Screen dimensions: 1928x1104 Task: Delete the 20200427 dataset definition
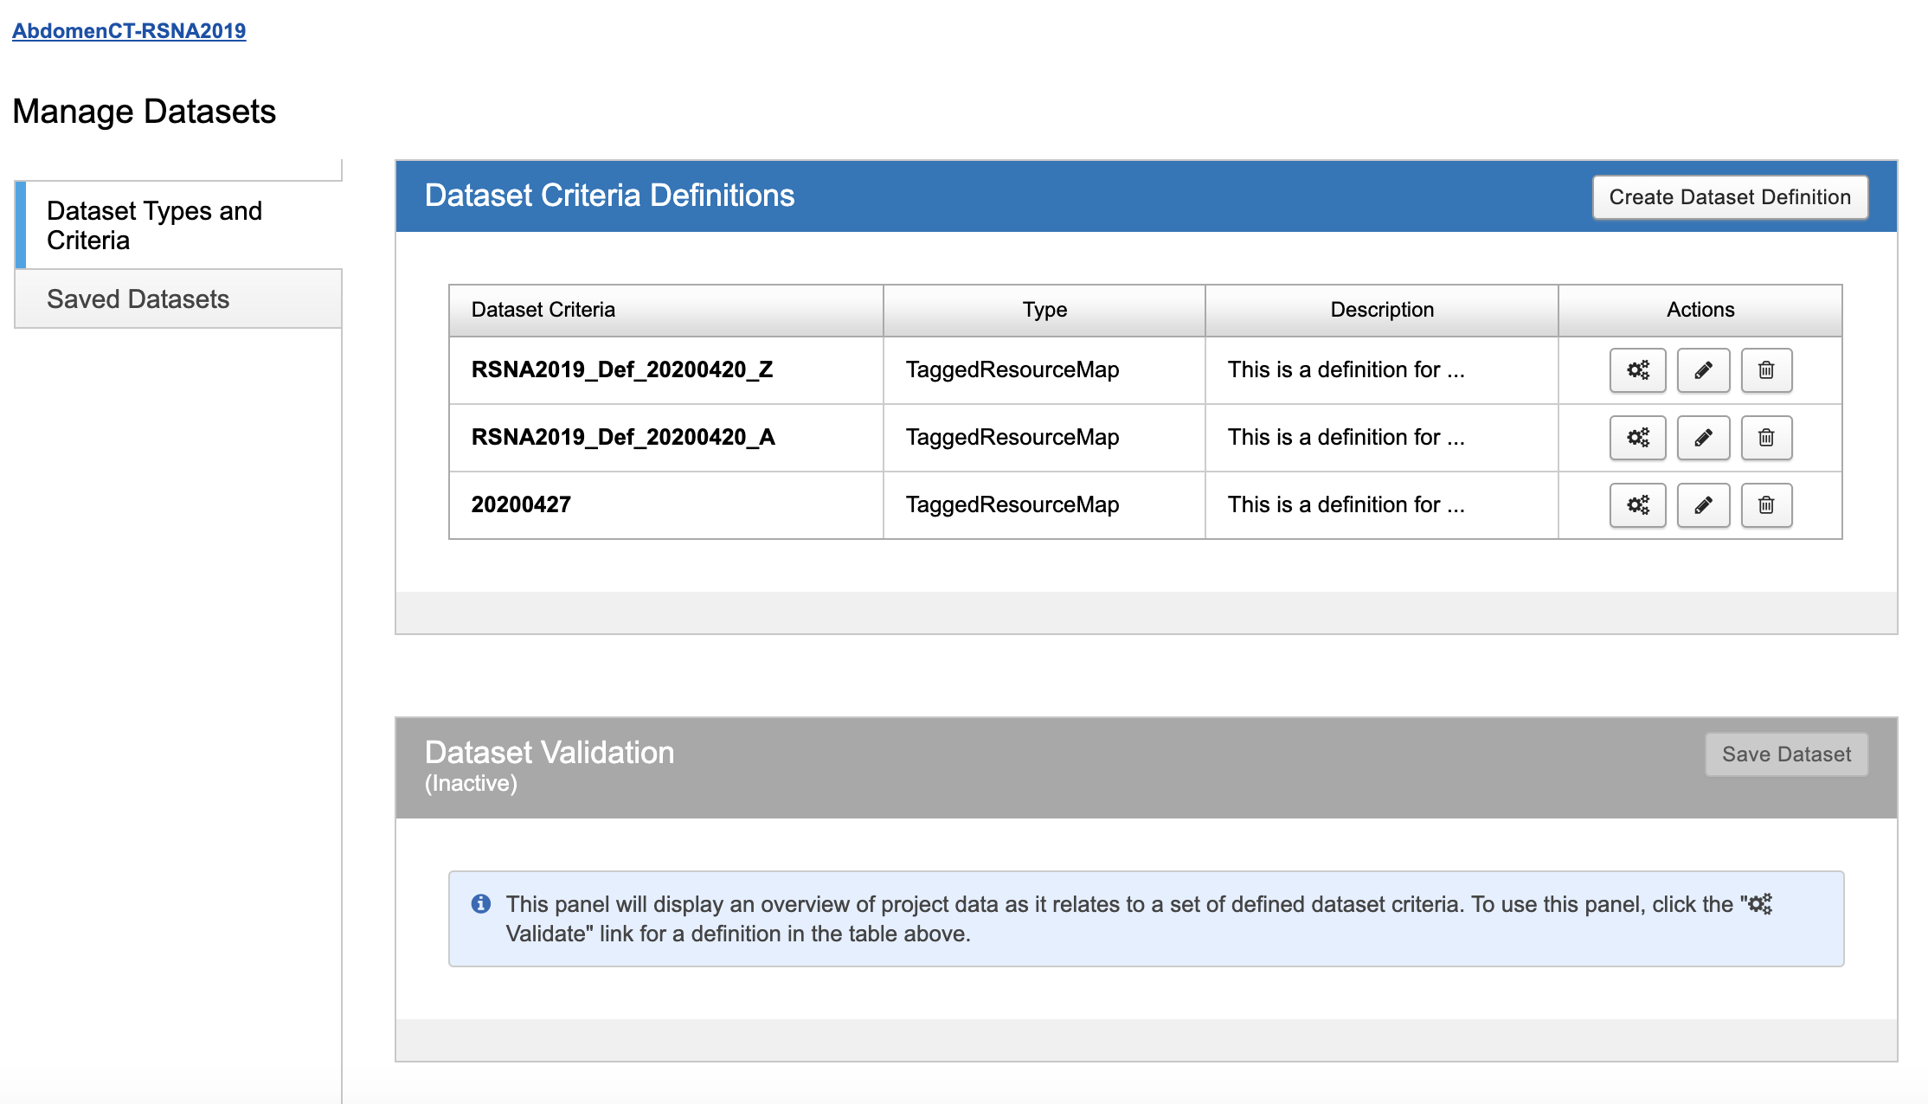click(1766, 505)
